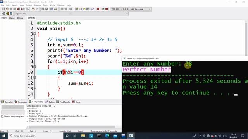248x139 pixels.
Task: Click the Redo toolbar icon
Action: (37, 9)
